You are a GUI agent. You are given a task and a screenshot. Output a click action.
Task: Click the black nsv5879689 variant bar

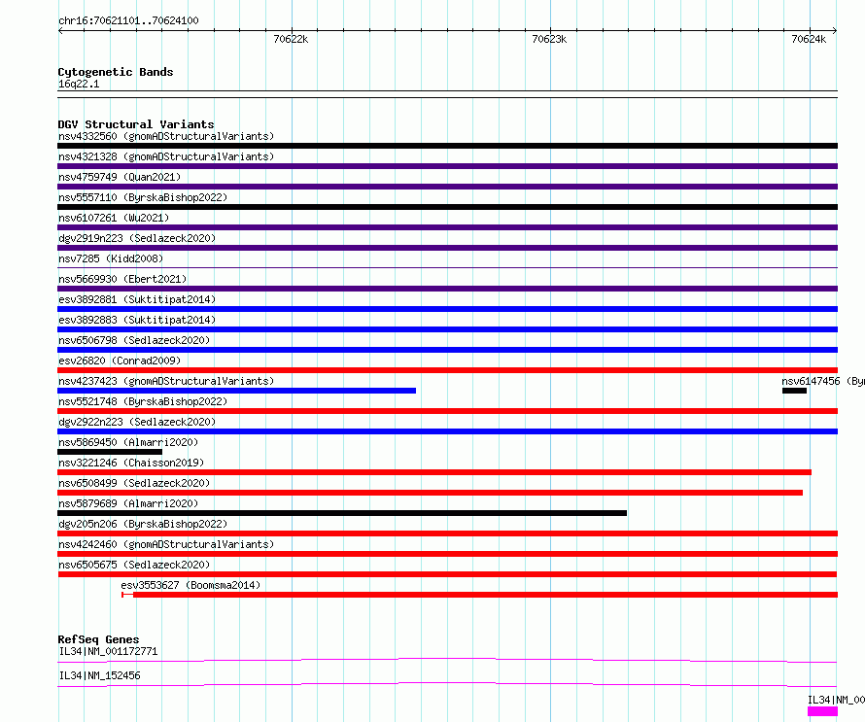coord(342,513)
